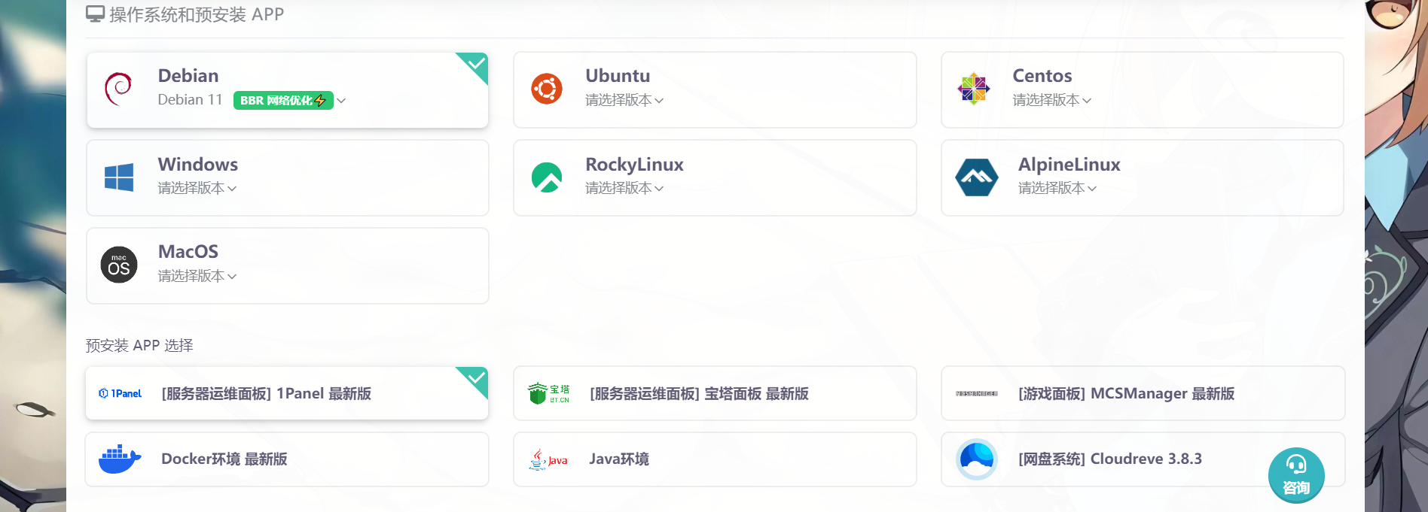Image resolution: width=1428 pixels, height=512 pixels.
Task: Select the AlpineLinux operating system card
Action: tap(1143, 177)
